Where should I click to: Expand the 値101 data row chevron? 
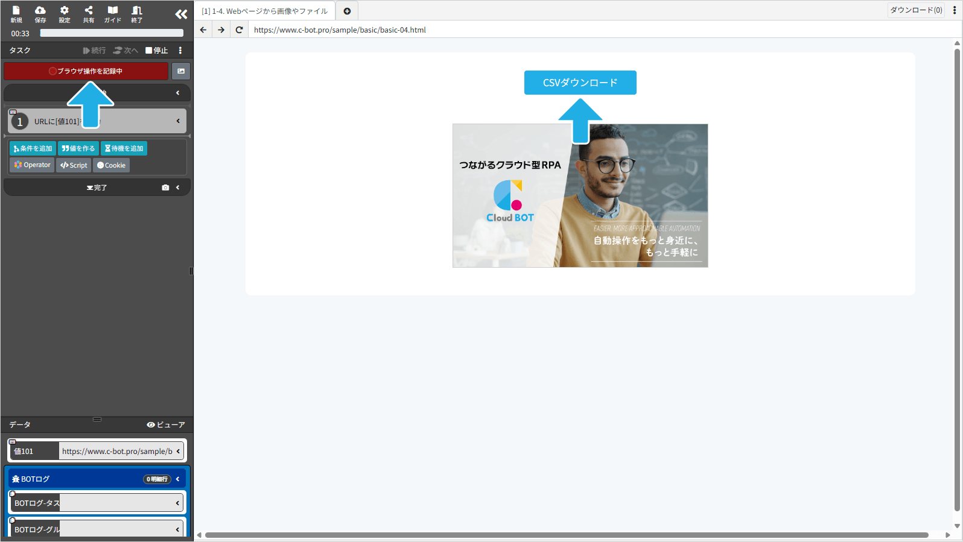click(178, 451)
